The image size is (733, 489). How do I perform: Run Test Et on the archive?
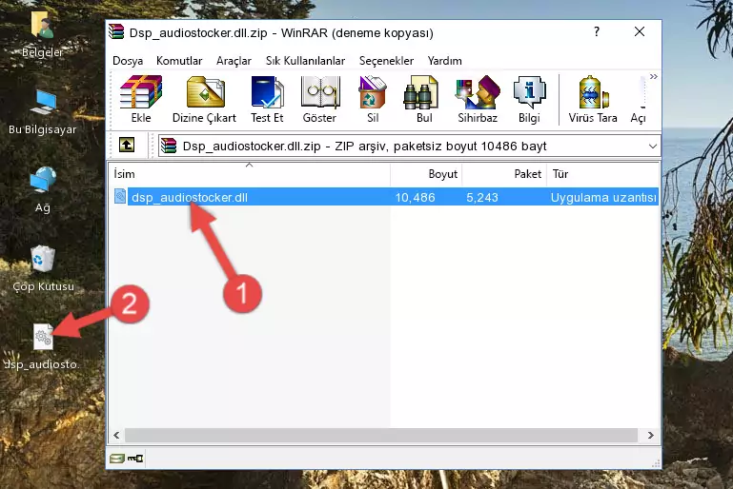(x=267, y=99)
